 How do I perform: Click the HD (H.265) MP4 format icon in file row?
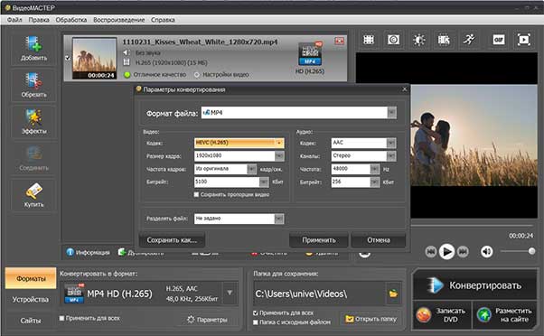309,54
